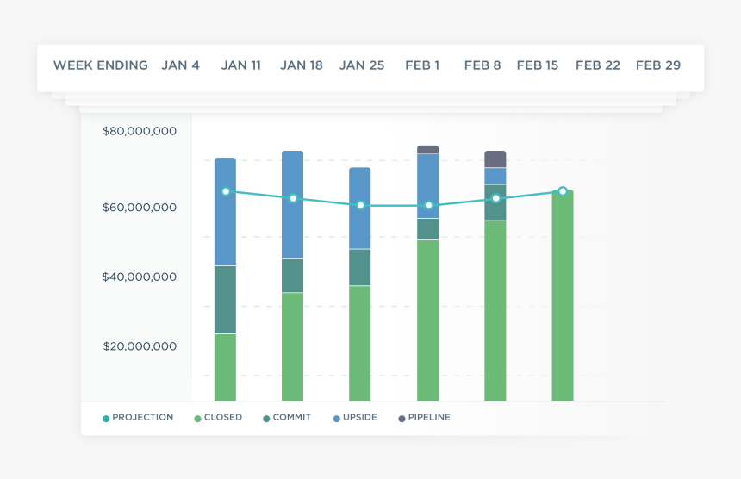Toggle the UPSIDE legend item
Image resolution: width=741 pixels, height=479 pixels.
355,418
